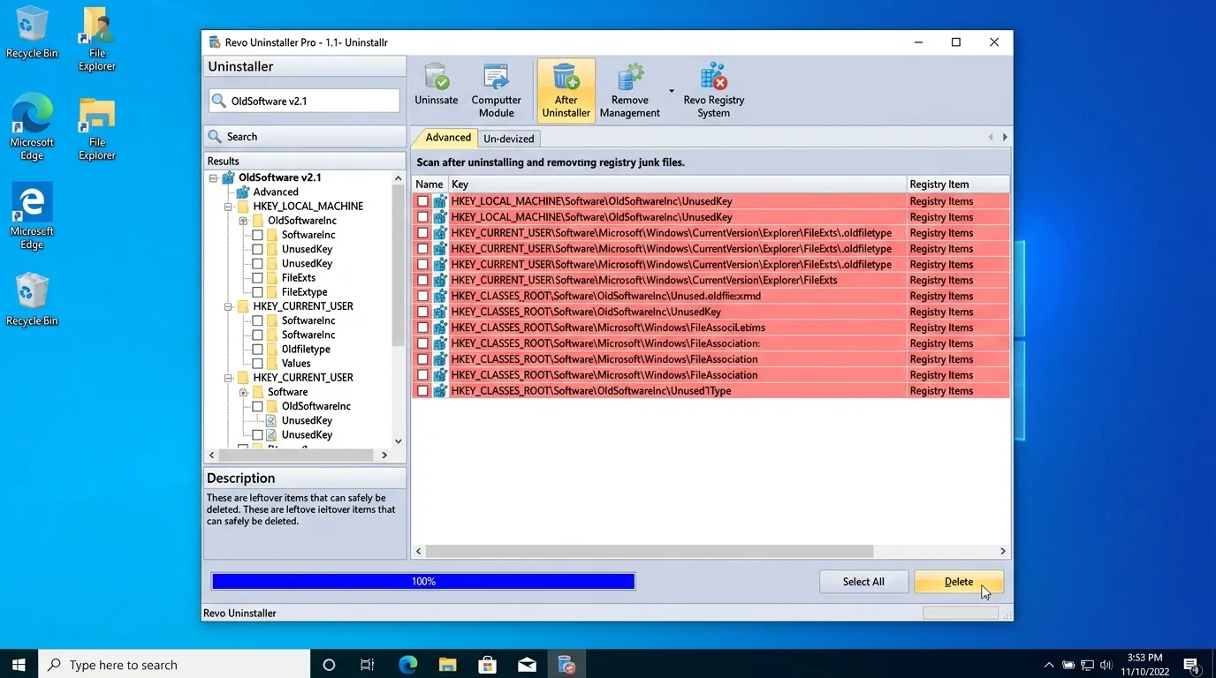Click the 'Scan after uninstalling' heading text
The width and height of the screenshot is (1216, 678).
point(551,162)
